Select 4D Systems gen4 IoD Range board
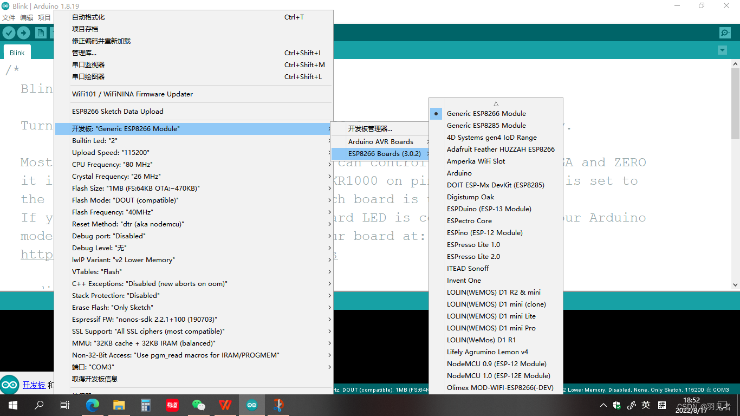The image size is (740, 416). [496, 138]
